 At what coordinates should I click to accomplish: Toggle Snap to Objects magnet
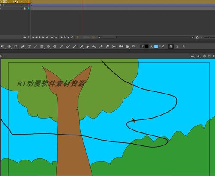pos(171,47)
